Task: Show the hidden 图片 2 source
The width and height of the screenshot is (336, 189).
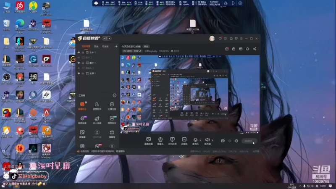Action: click(79, 58)
